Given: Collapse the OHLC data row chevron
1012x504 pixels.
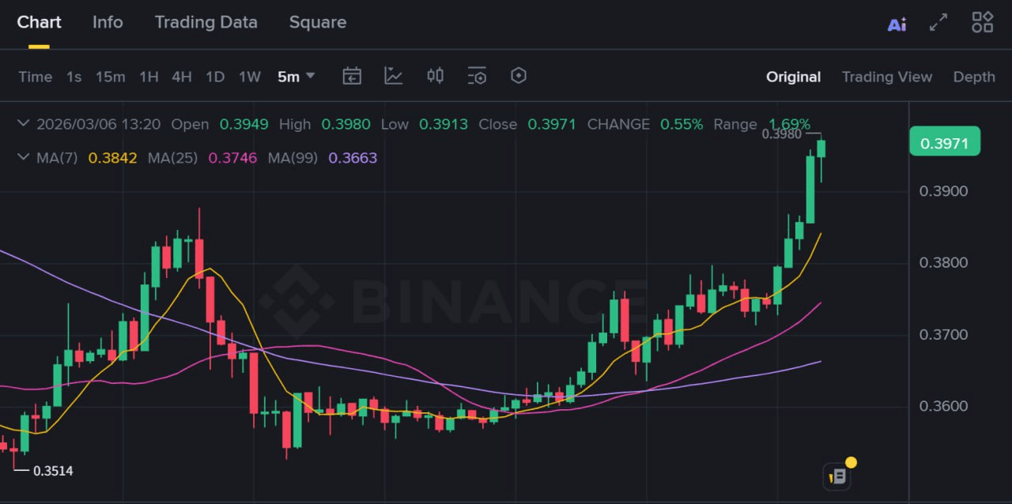Looking at the screenshot, I should (x=23, y=124).
